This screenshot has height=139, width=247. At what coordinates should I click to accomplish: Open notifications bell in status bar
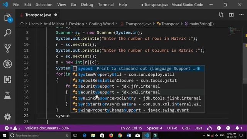coord(239,128)
